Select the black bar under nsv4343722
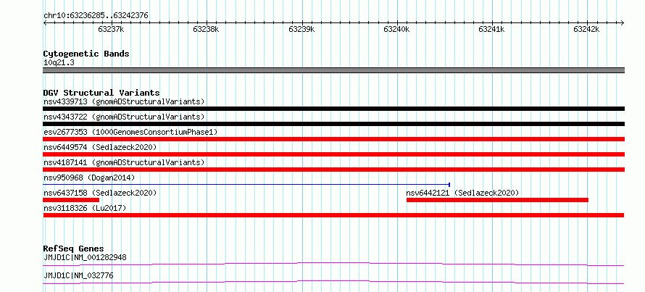Screen dimensions: 645x292 333,124
